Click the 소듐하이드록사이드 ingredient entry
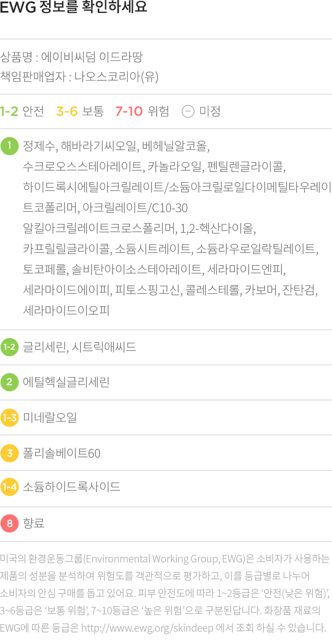This screenshot has width=332, height=641. 72,487
